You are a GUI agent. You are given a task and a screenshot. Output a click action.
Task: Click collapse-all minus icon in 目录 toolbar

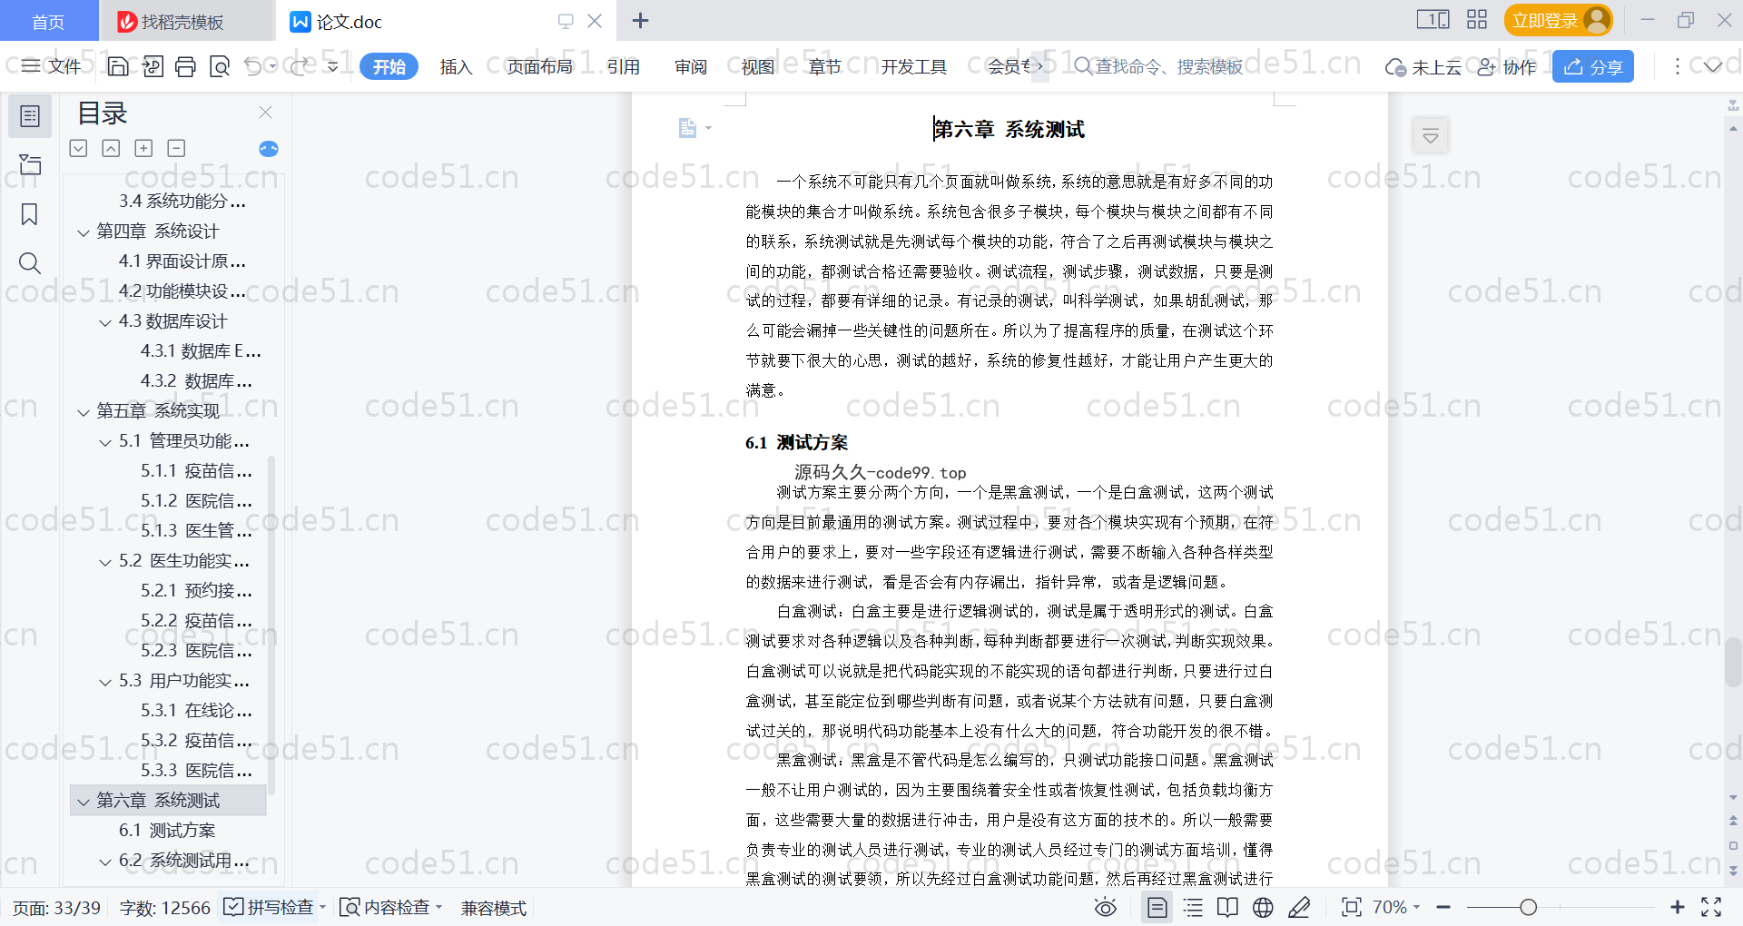coord(176,148)
